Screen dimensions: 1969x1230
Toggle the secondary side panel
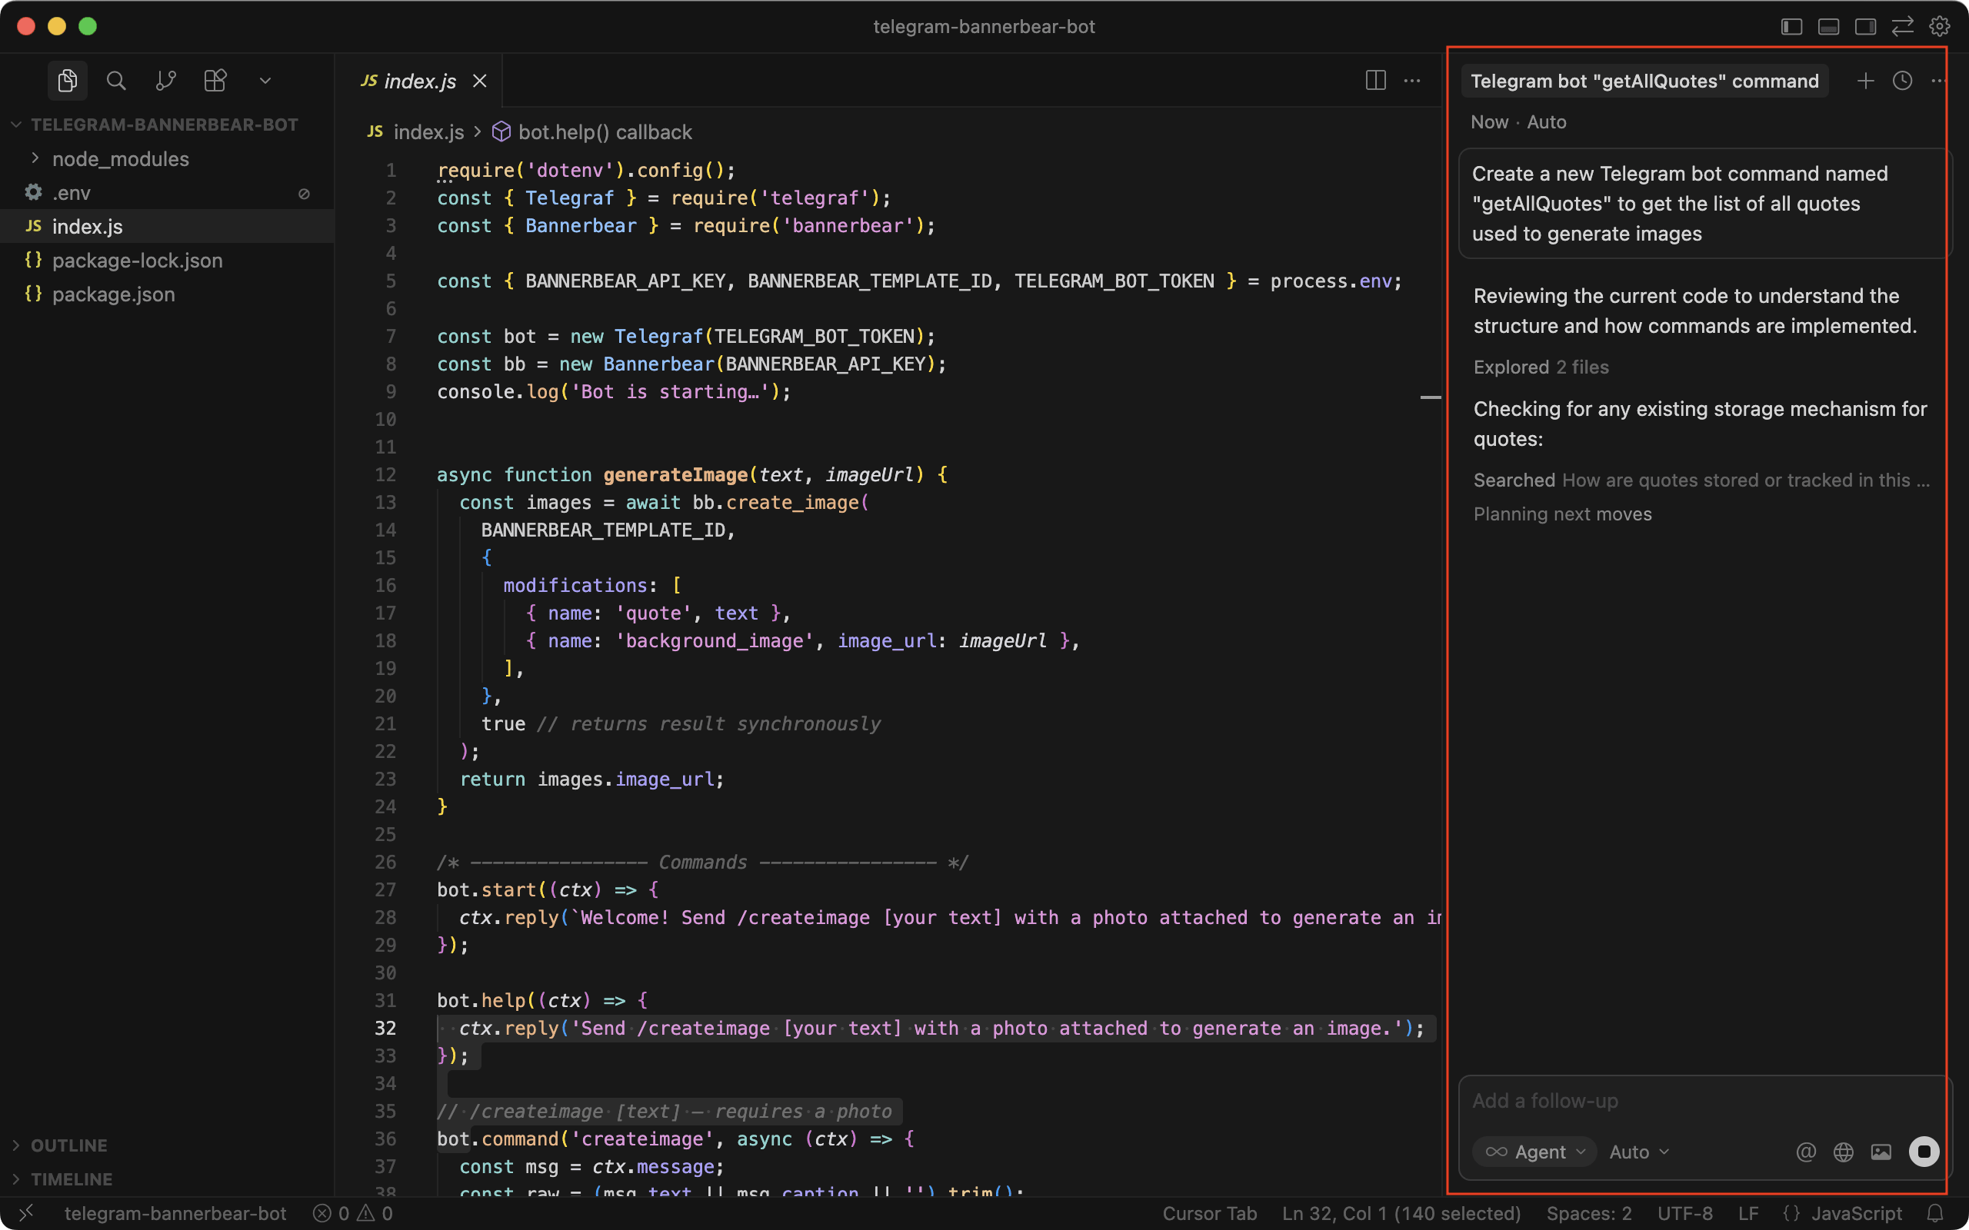(1865, 26)
